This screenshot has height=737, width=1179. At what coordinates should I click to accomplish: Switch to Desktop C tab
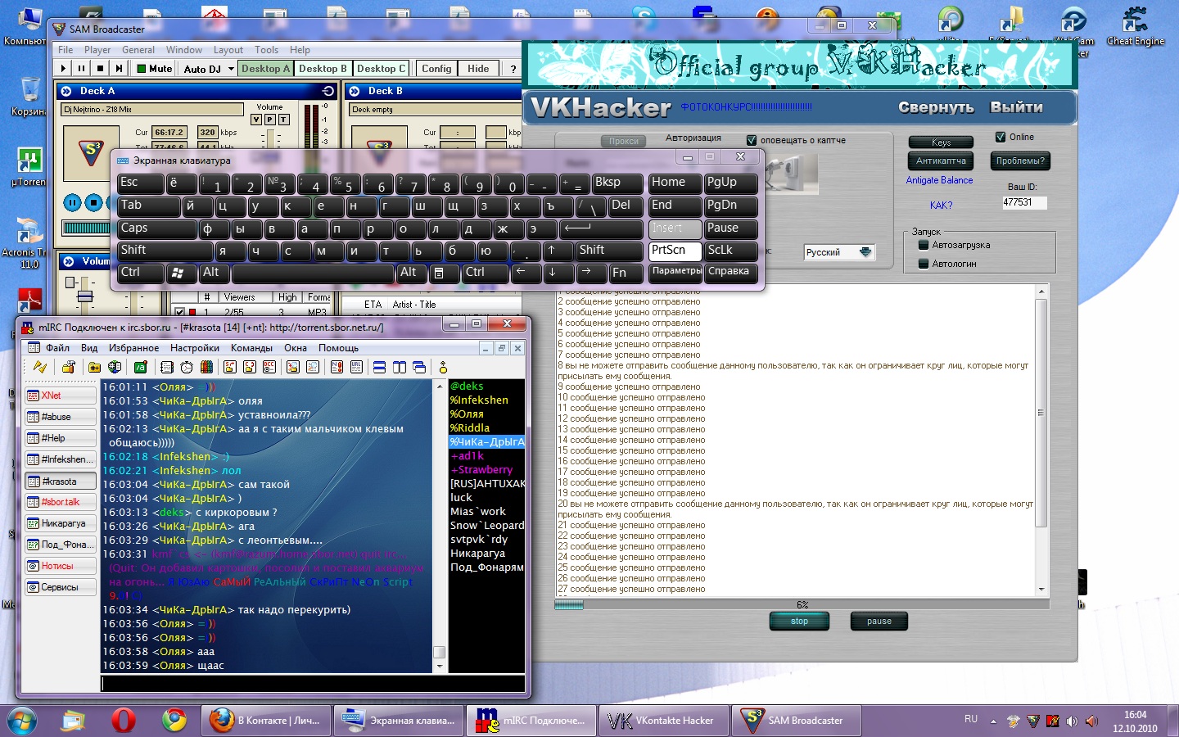pos(382,69)
